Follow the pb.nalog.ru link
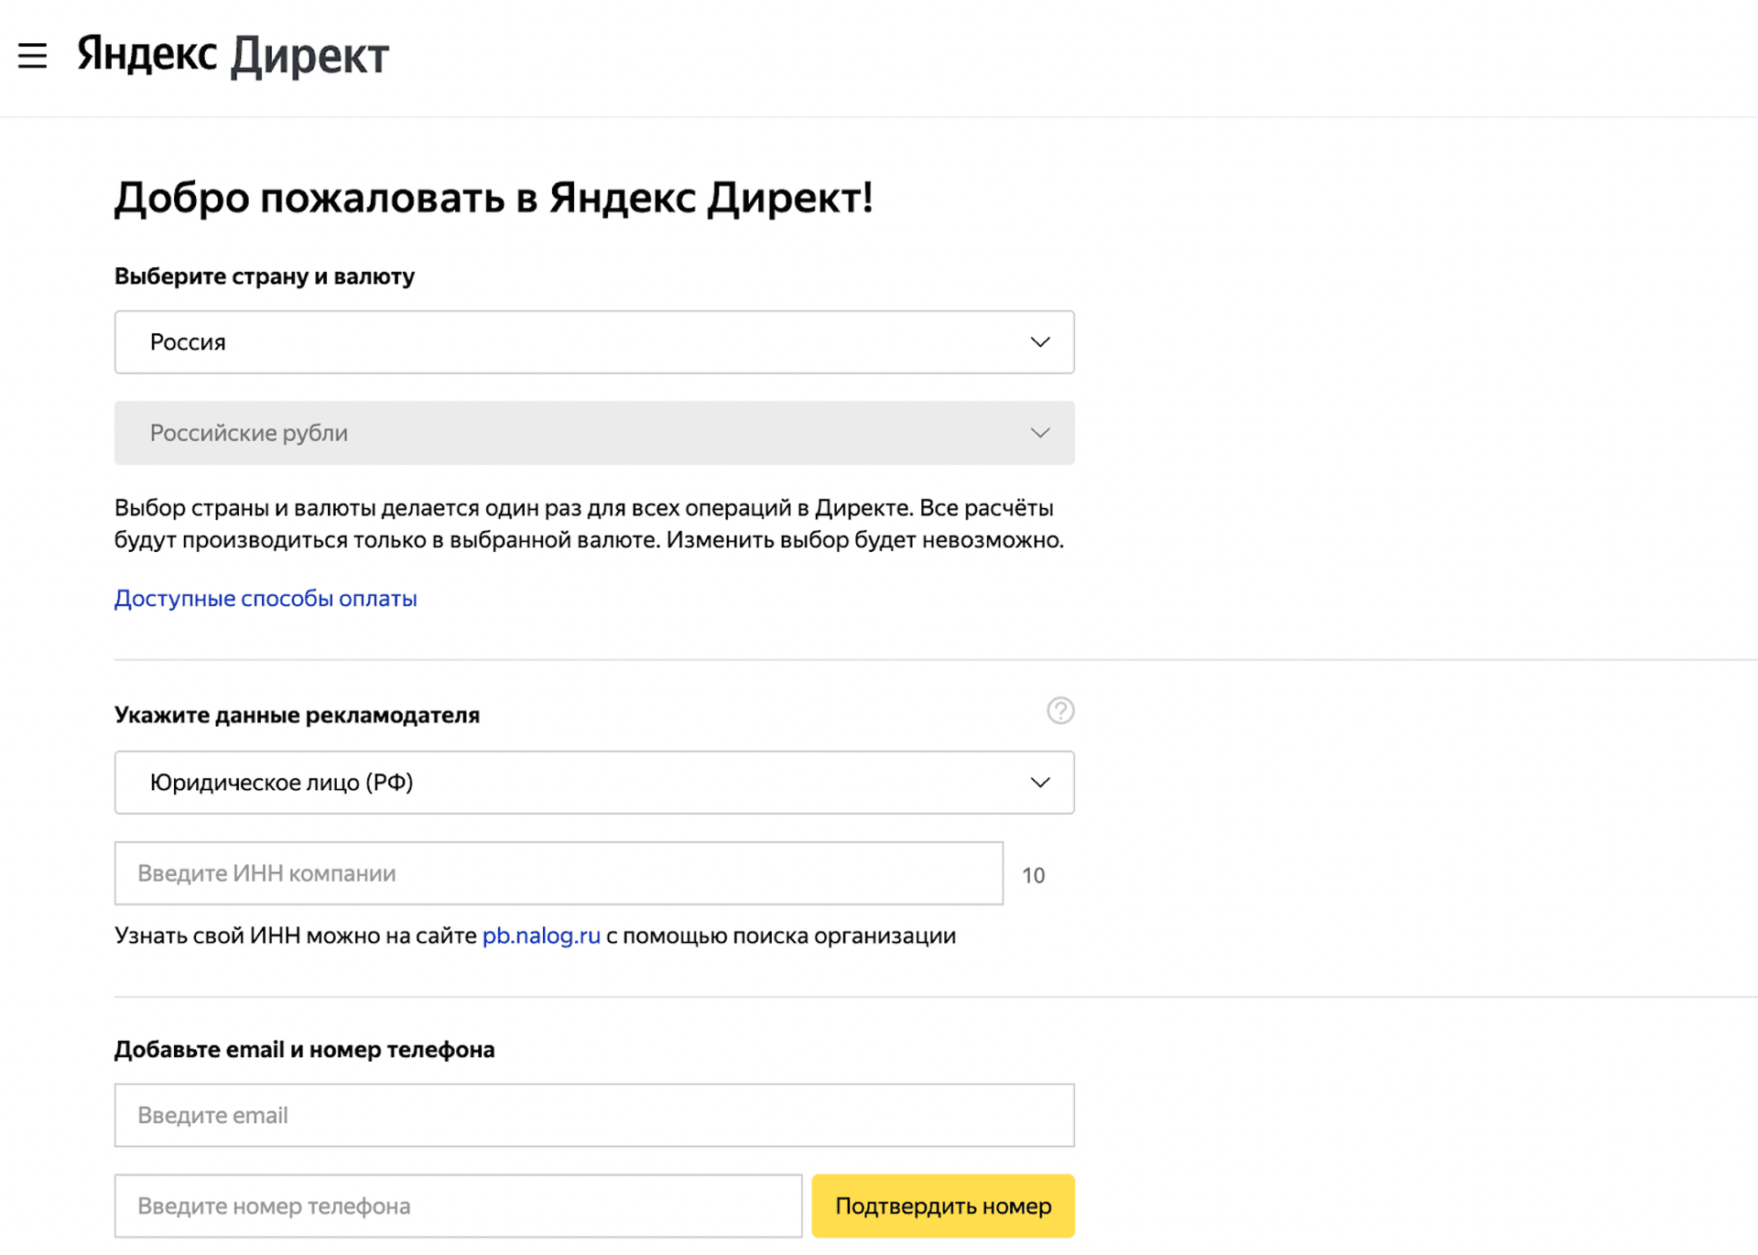 [541, 935]
